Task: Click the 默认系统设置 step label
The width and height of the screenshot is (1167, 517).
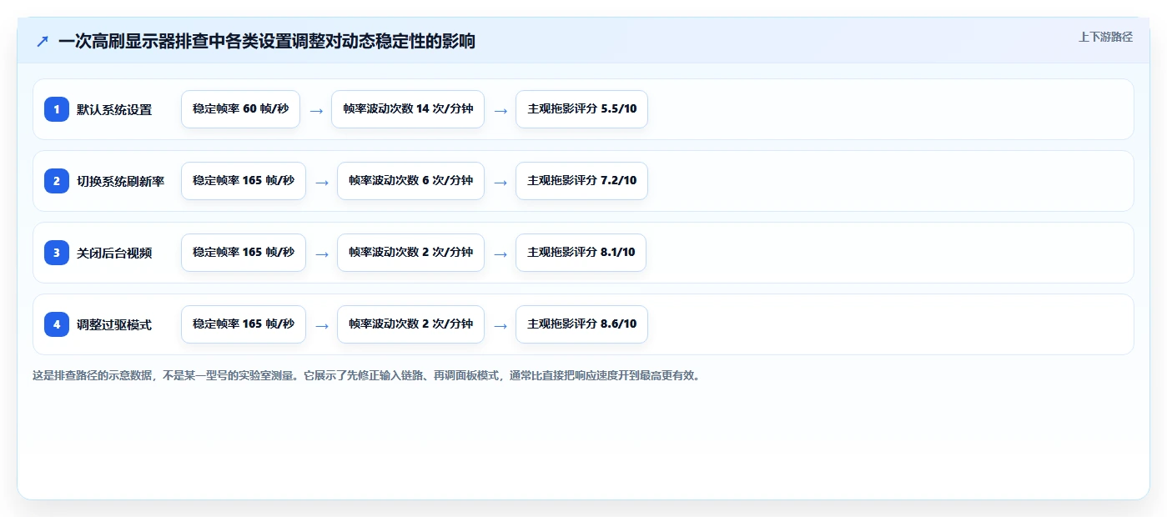Action: tap(114, 109)
